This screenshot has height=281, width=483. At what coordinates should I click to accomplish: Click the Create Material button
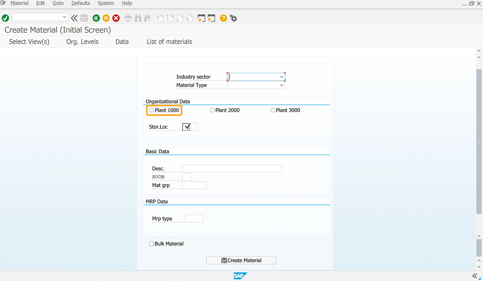click(241, 260)
